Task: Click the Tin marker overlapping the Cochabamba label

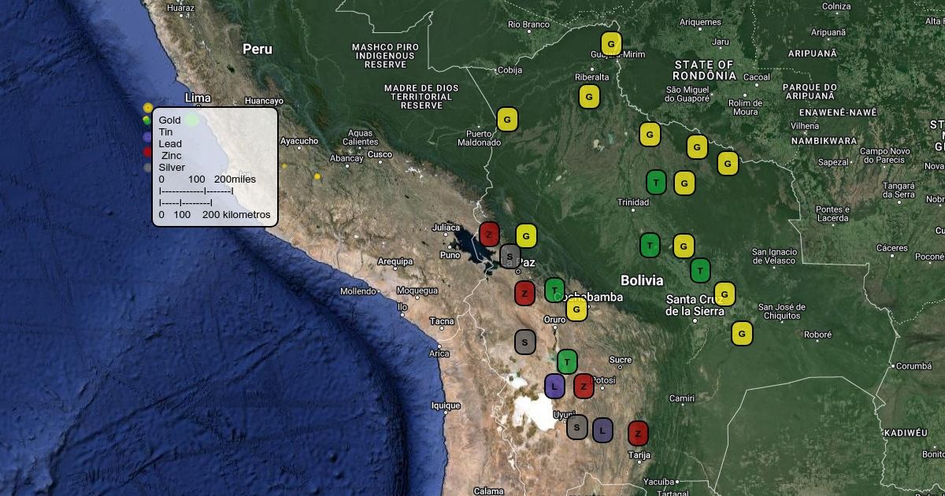Action: pos(555,290)
